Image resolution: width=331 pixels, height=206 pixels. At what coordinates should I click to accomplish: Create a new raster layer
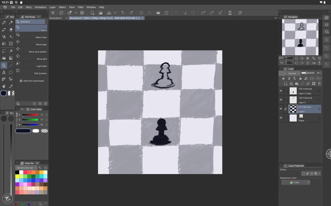(286, 83)
